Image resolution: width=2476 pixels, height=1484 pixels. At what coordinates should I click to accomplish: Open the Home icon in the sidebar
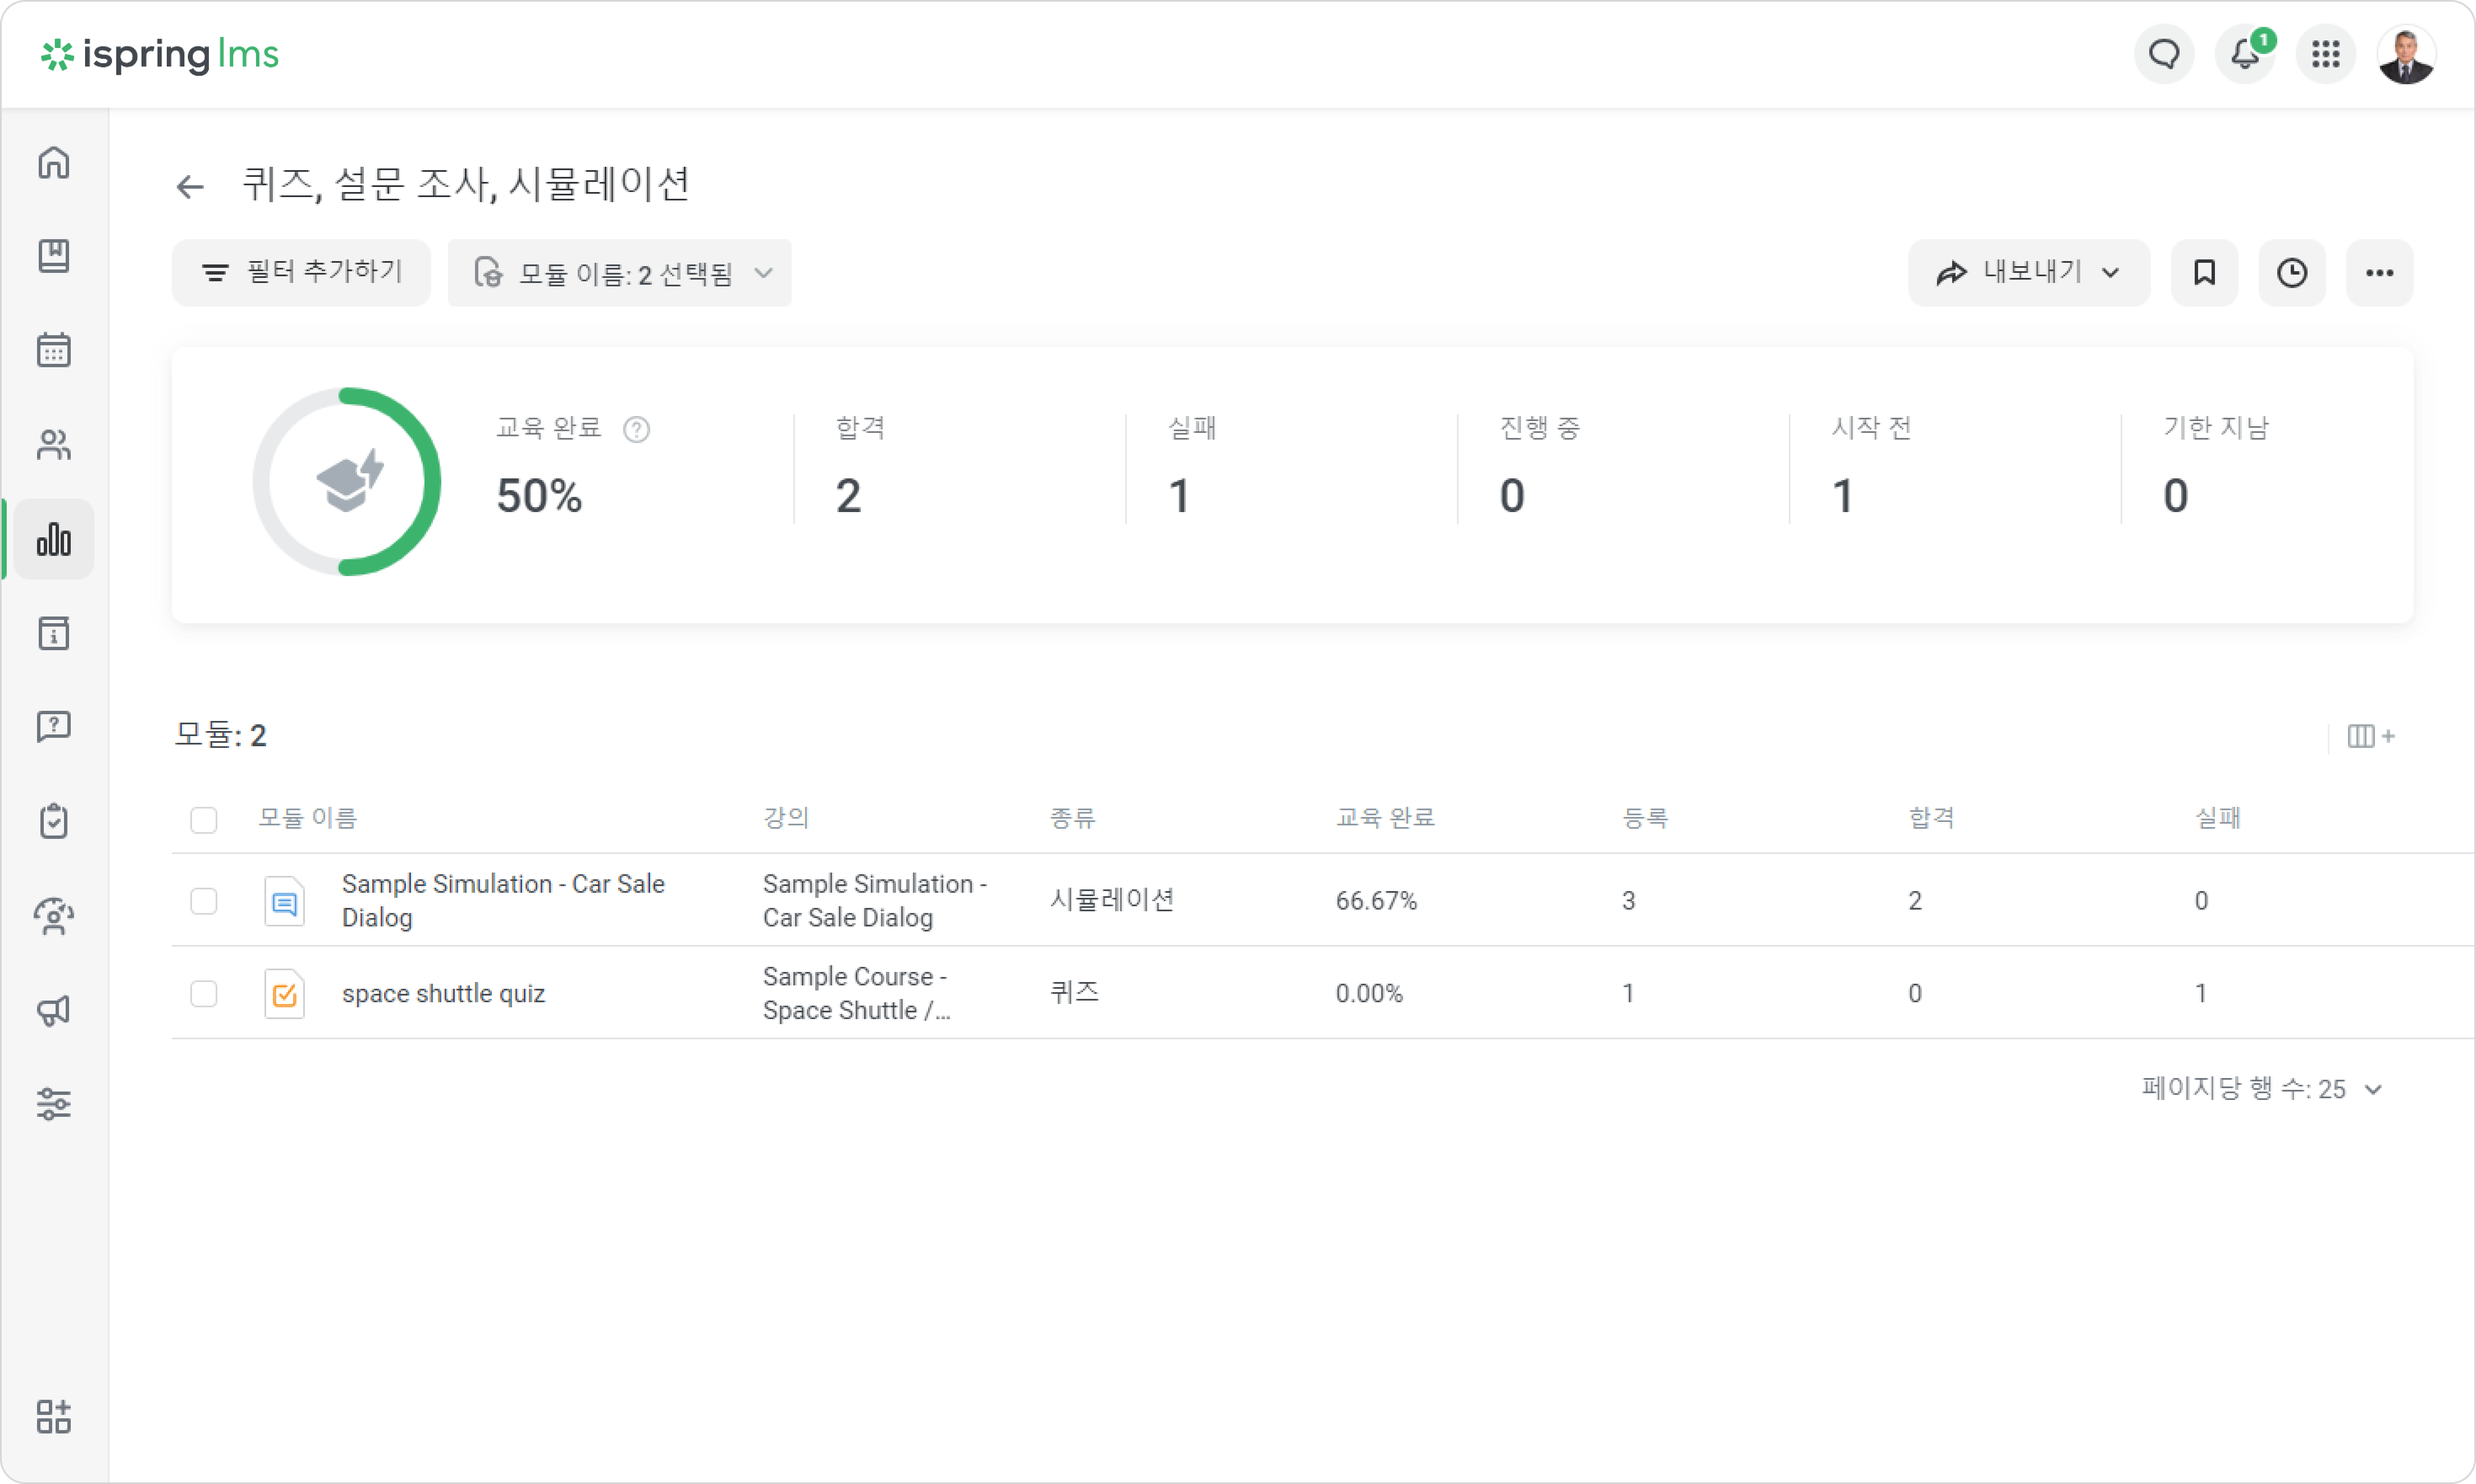pyautogui.click(x=54, y=162)
